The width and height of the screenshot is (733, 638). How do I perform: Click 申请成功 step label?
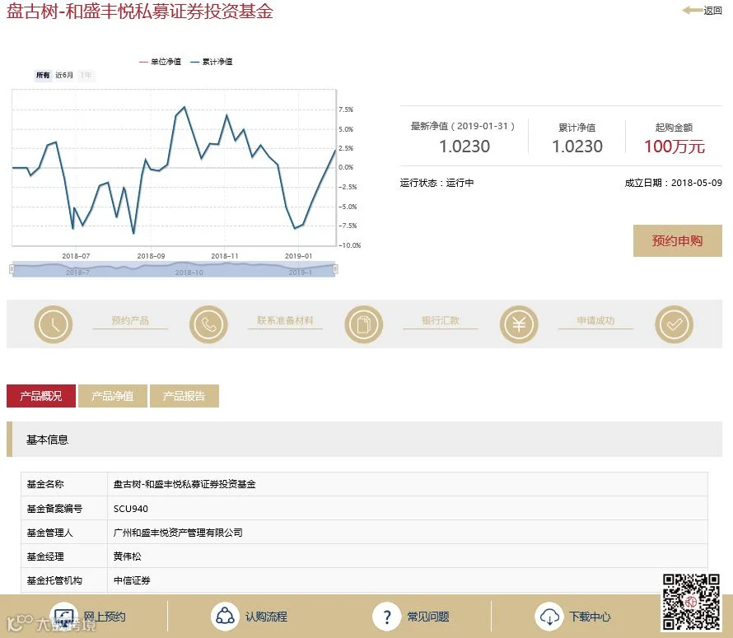595,320
